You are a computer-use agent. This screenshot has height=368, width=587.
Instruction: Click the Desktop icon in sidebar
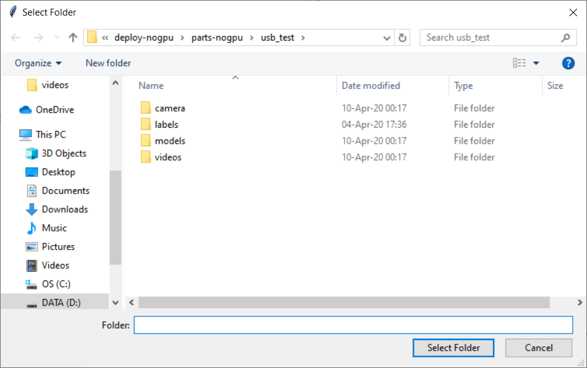pos(32,172)
